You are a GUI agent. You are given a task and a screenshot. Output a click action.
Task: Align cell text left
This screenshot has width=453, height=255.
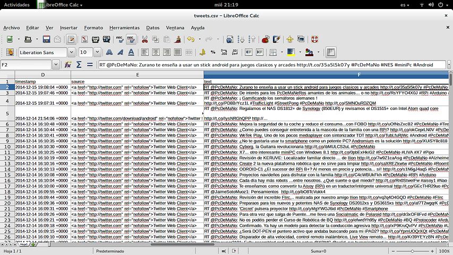pos(145,53)
